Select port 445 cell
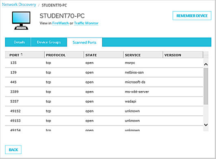Viewport: 216px width, 159px height. (x=13, y=82)
